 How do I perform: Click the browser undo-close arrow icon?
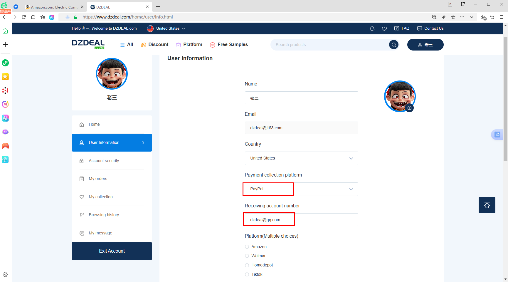(x=492, y=17)
